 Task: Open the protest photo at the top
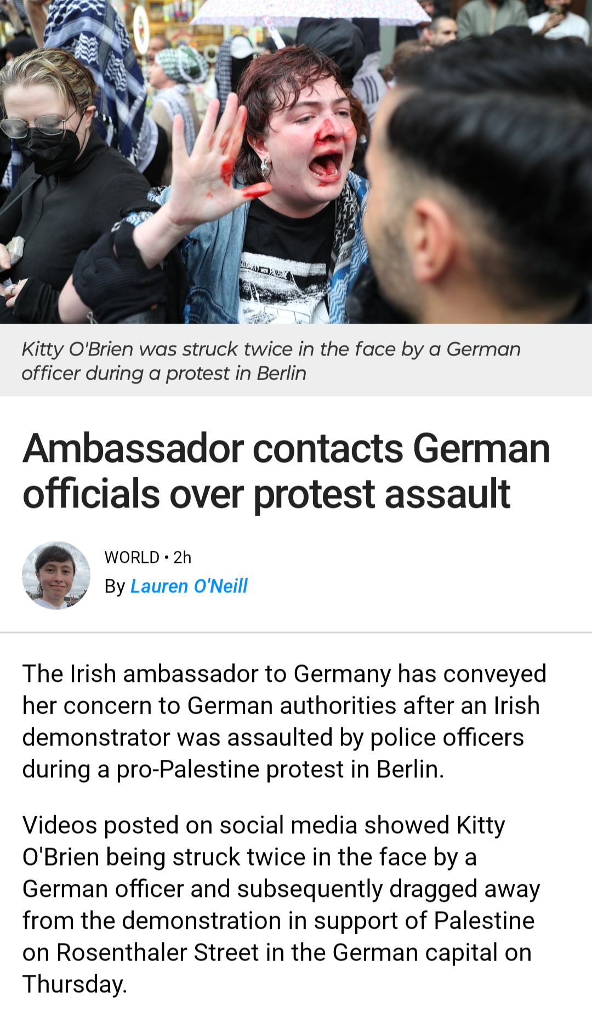pyautogui.click(x=296, y=162)
